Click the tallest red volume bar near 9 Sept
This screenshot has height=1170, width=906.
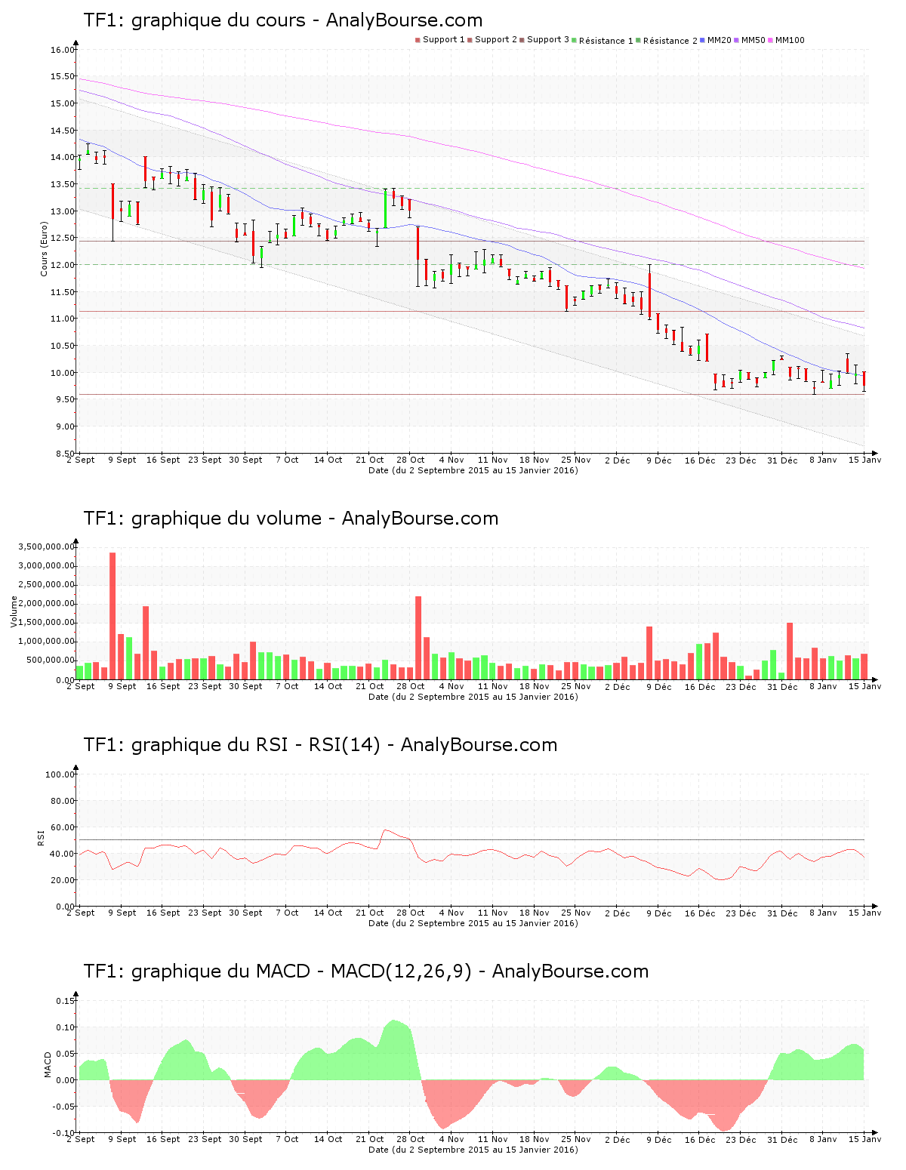pos(112,616)
